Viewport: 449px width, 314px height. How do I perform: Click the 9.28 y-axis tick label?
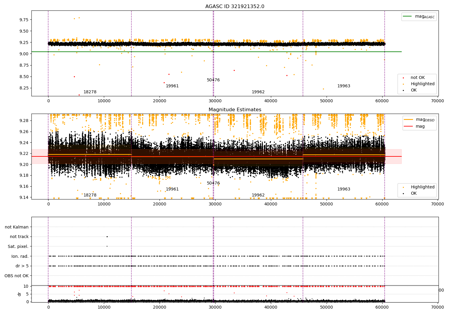(24, 121)
